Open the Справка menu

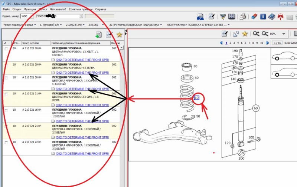pos(101,9)
